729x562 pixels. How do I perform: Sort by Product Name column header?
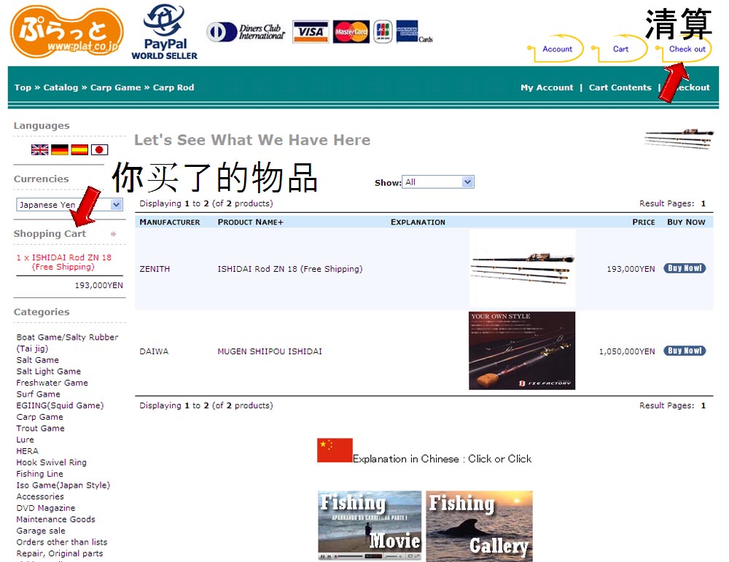[250, 222]
